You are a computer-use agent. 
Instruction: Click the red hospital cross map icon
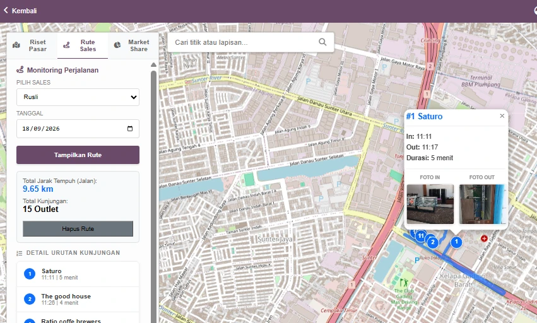pos(484,238)
